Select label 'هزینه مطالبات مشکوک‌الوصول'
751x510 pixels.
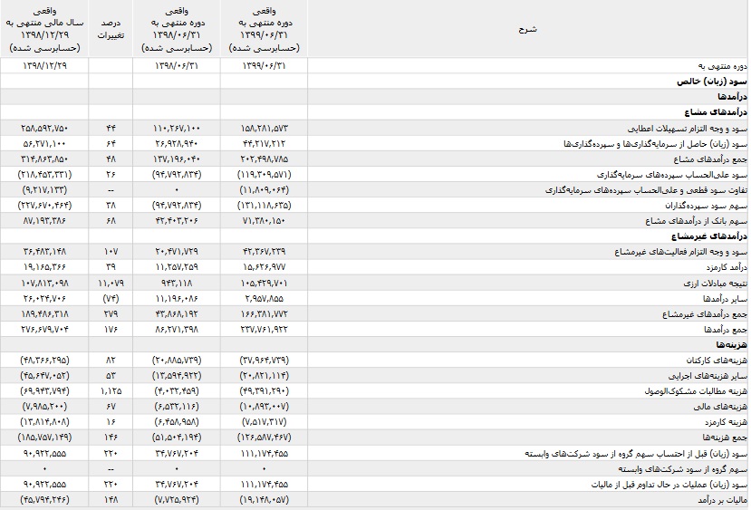(x=696, y=390)
